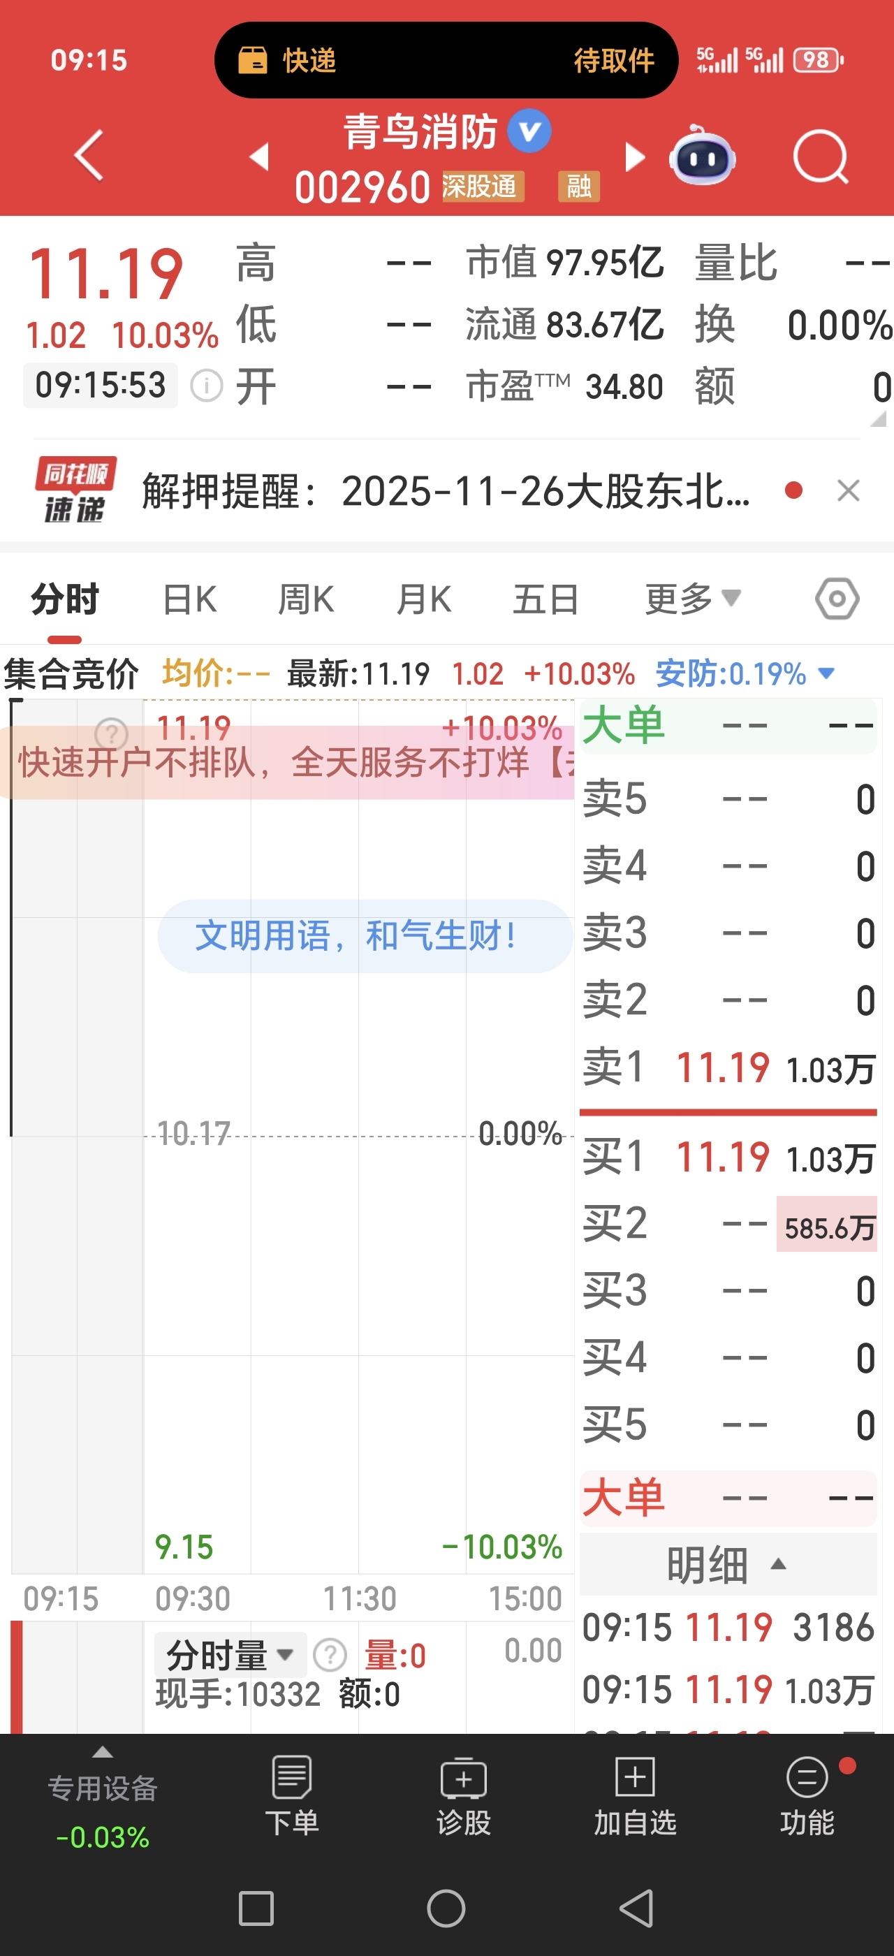Switch to 日K tab
Screen dimensions: 894x1956
point(190,599)
